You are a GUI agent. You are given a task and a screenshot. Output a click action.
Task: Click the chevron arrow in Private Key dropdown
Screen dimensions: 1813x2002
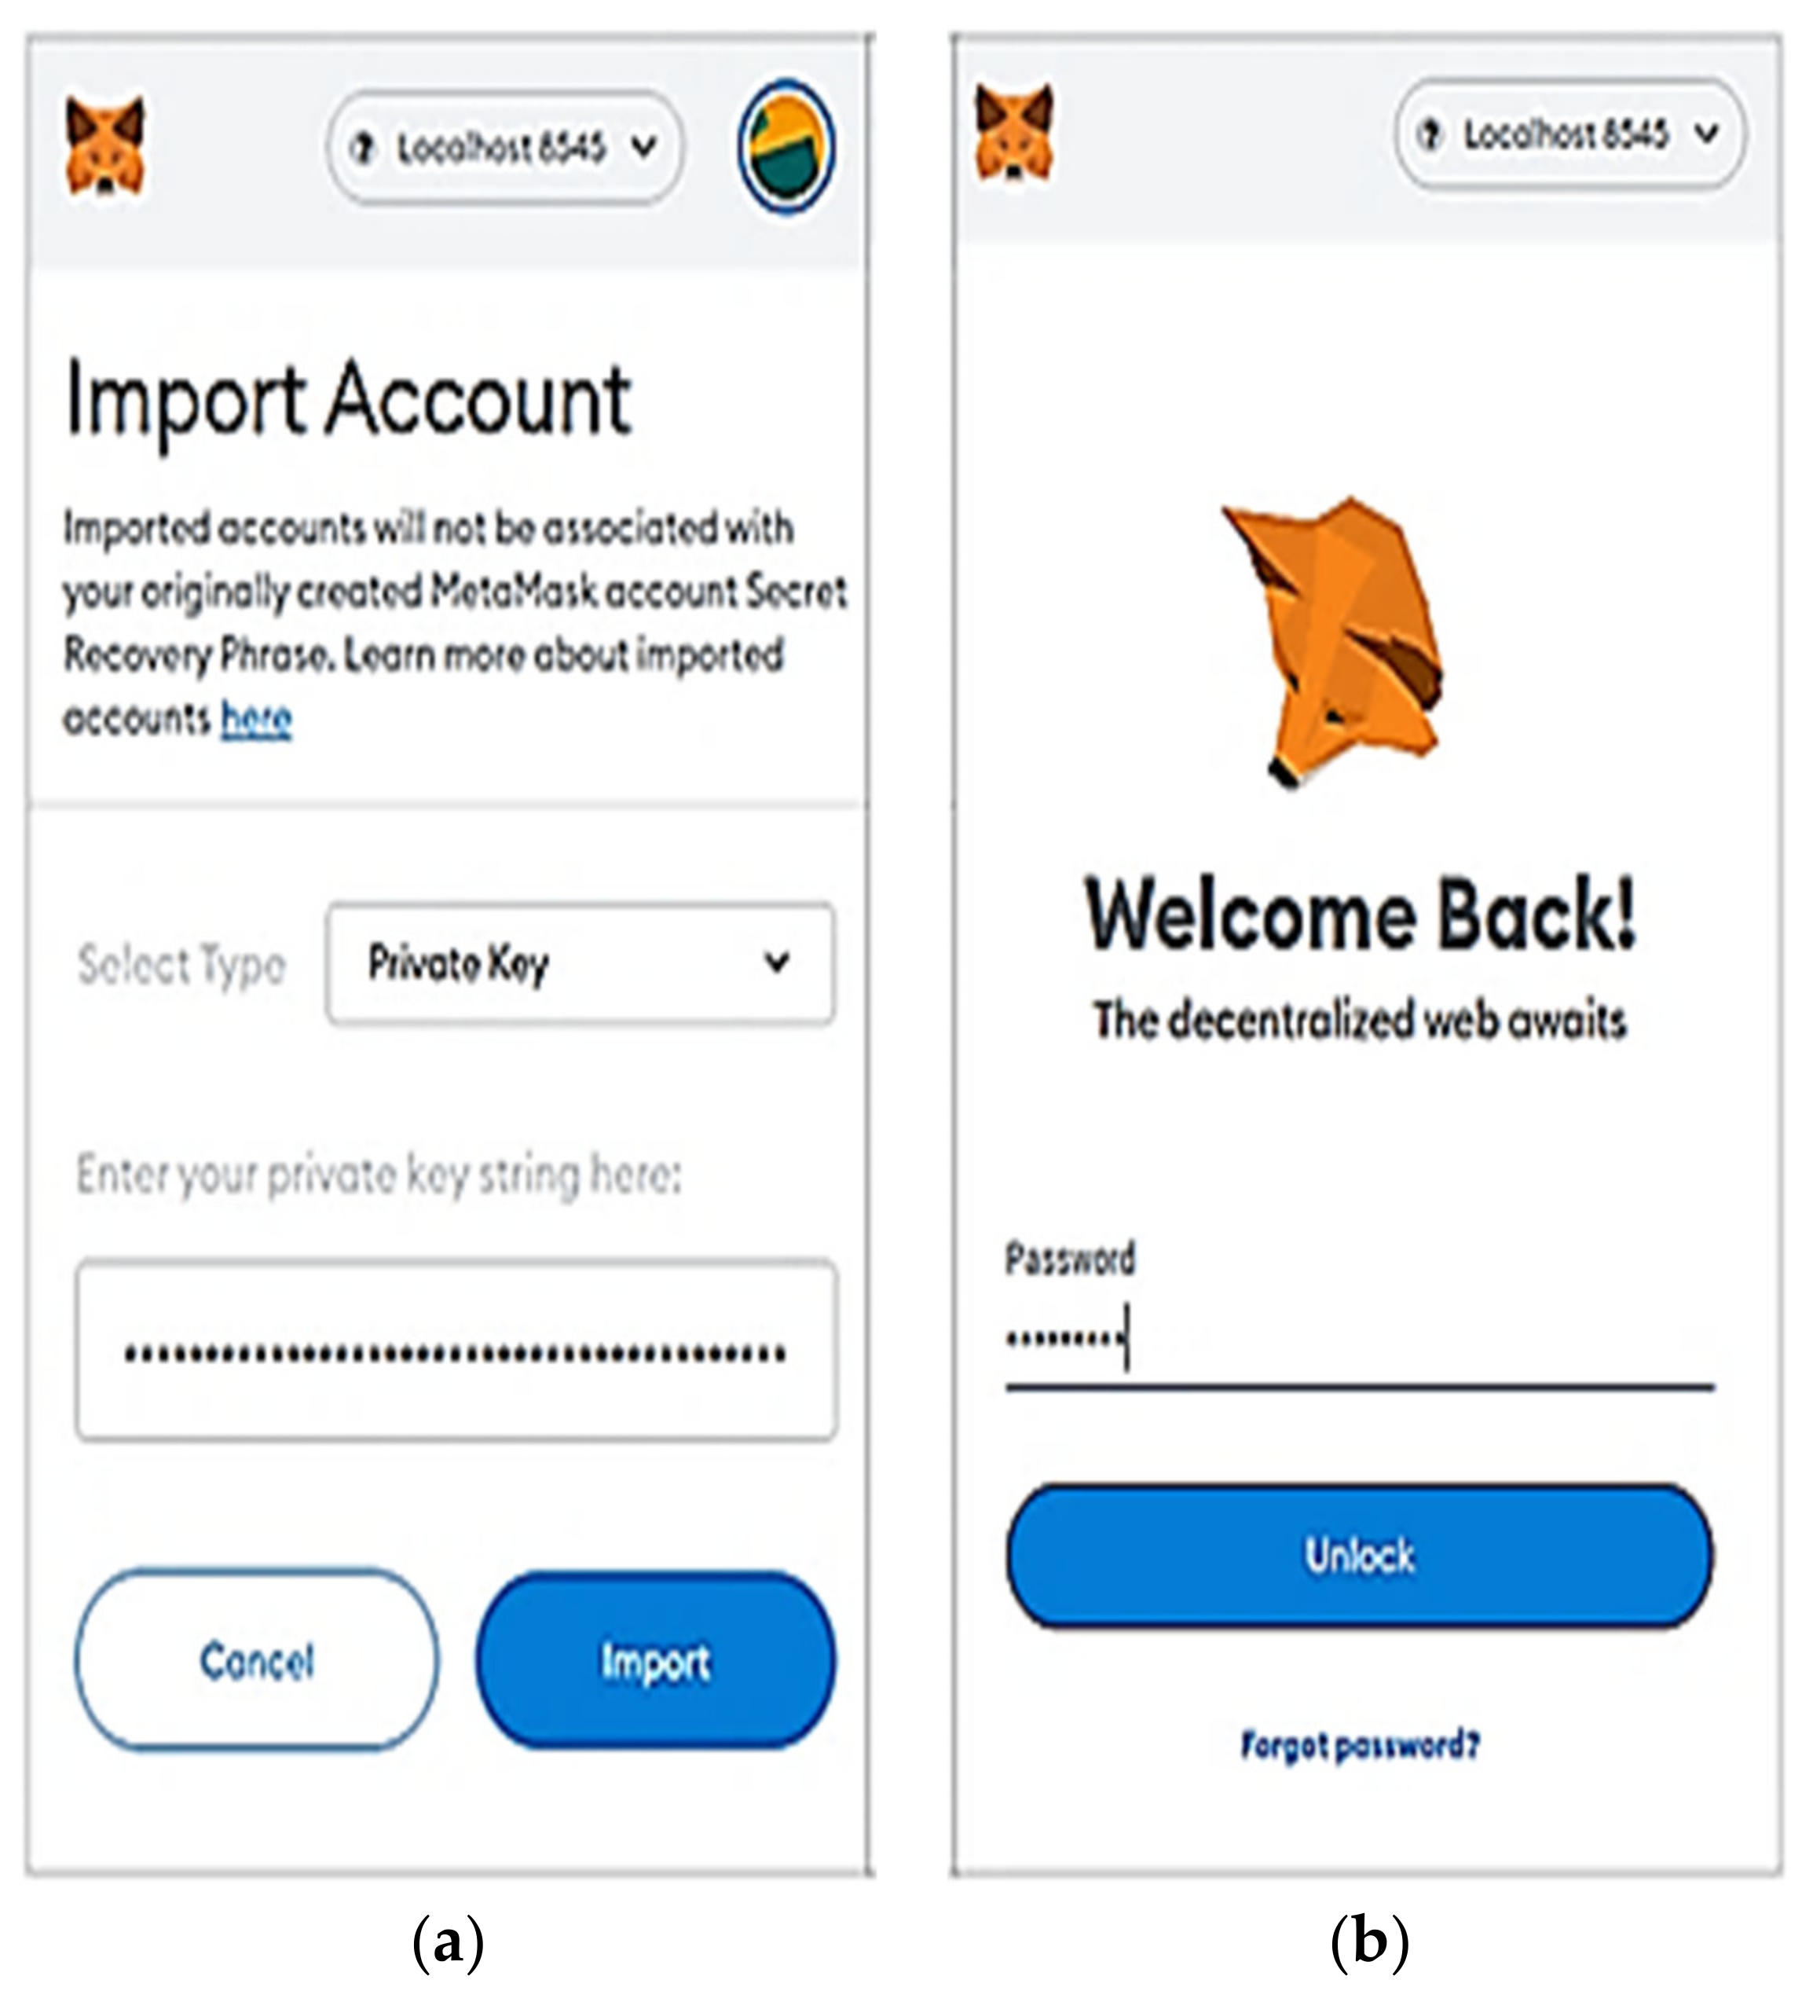pyautogui.click(x=776, y=962)
